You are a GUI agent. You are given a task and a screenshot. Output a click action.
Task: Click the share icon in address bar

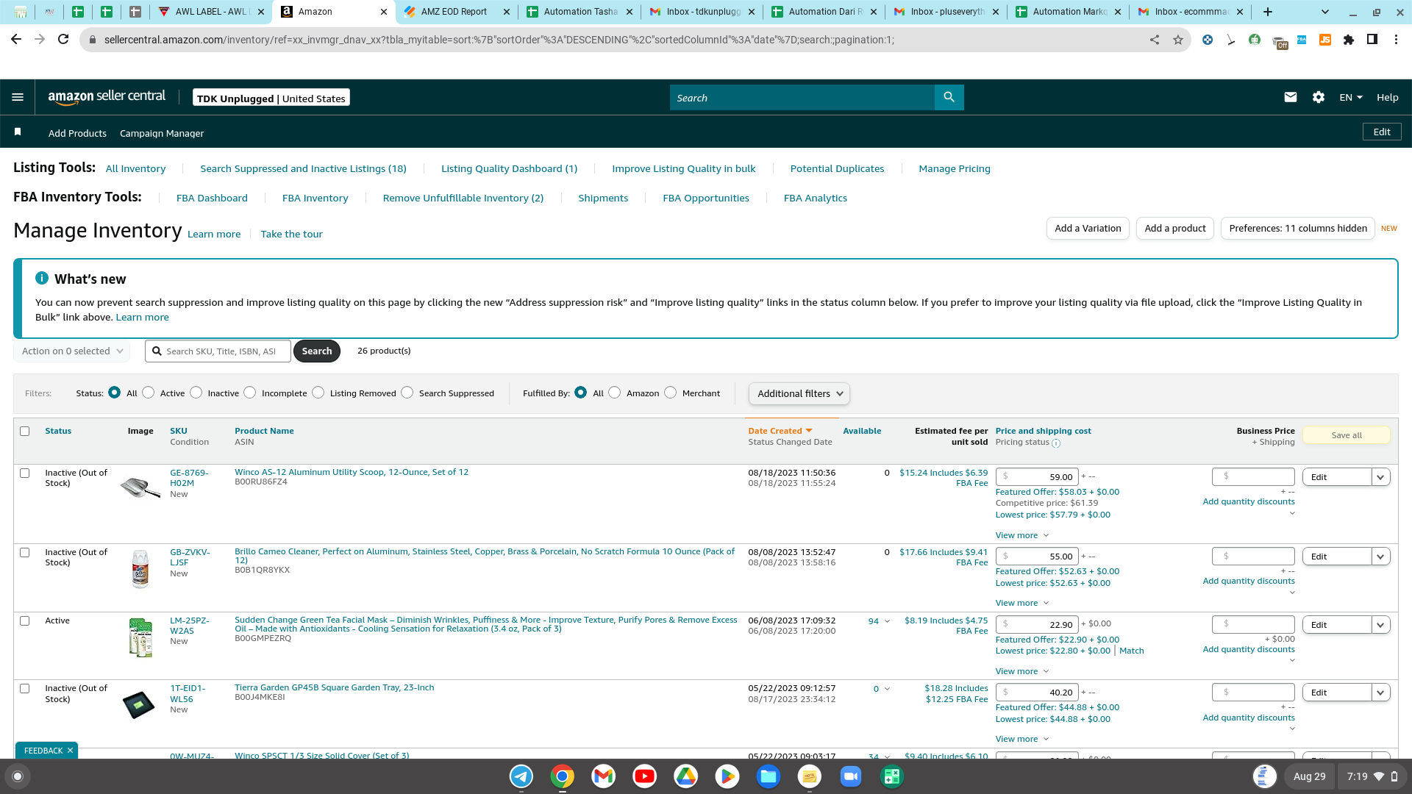coord(1155,40)
